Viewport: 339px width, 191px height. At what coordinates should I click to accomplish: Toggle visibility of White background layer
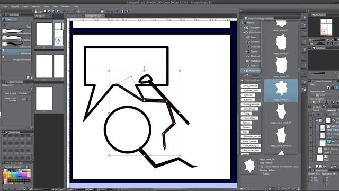tap(311, 143)
